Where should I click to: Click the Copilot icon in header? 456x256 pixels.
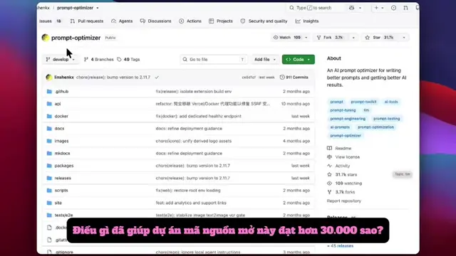coord(351,8)
